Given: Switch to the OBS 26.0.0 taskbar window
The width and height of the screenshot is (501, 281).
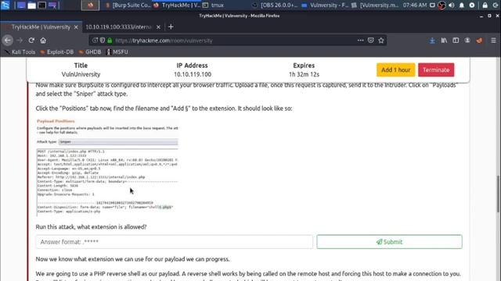Looking at the screenshot, I should (x=275, y=5).
